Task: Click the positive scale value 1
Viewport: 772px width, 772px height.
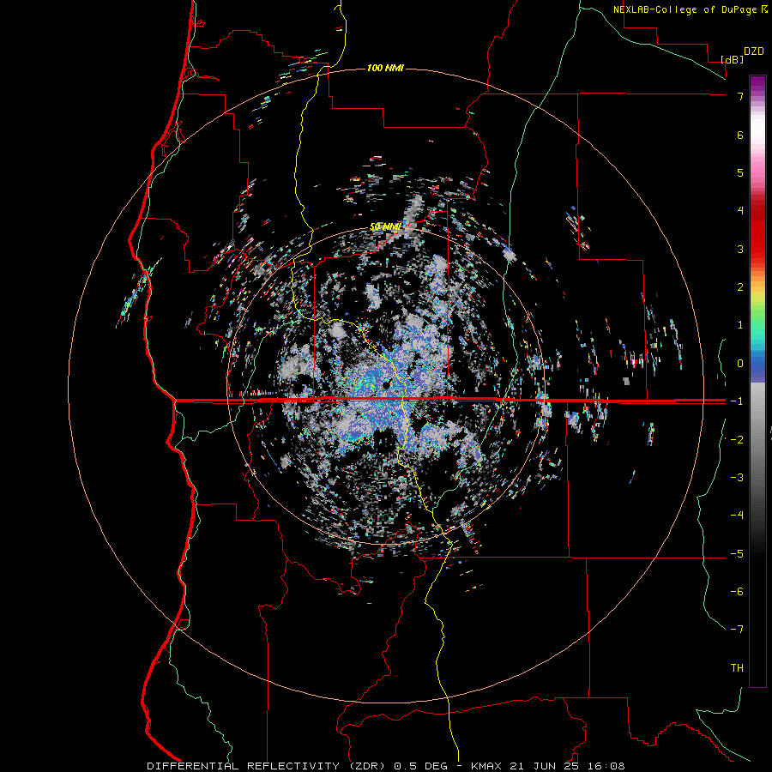Action: (x=740, y=325)
